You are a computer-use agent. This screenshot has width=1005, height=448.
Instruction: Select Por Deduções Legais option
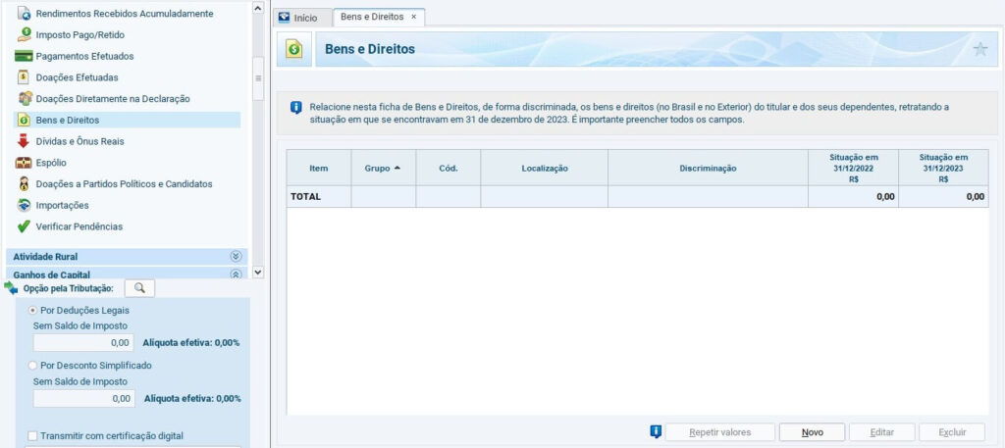pos(33,310)
